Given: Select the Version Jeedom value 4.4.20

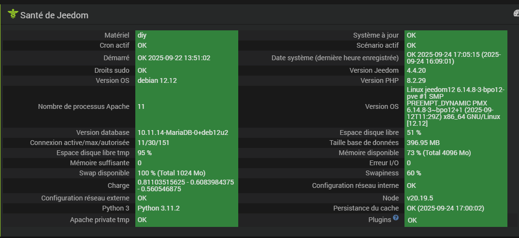Looking at the screenshot, I should [419, 70].
